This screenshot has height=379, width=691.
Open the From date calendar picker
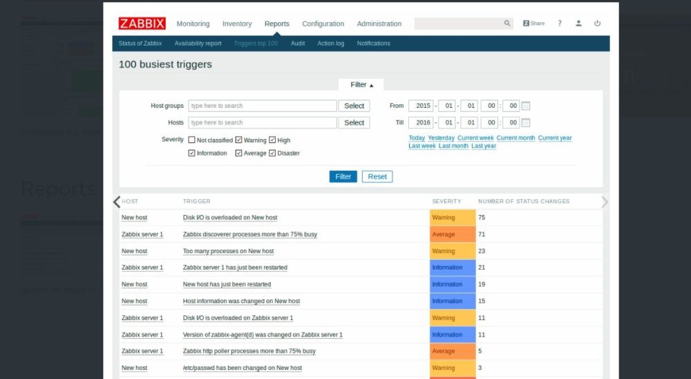tap(526, 106)
